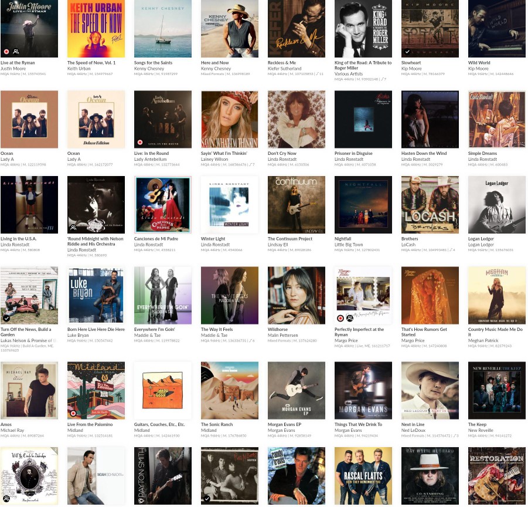Click the people badge on Live at the Ryman cover

[x=16, y=52]
